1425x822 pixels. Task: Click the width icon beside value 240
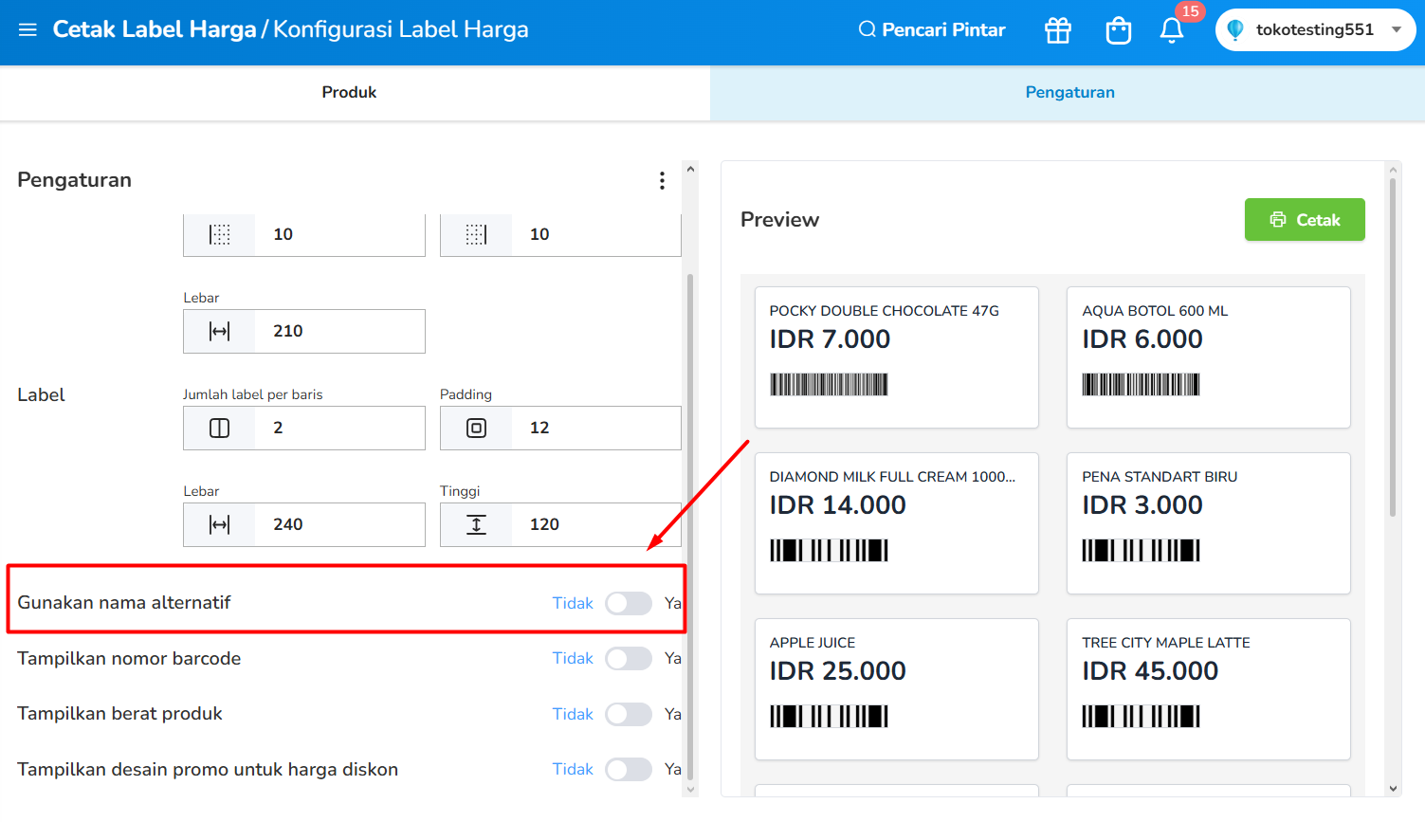coord(220,524)
